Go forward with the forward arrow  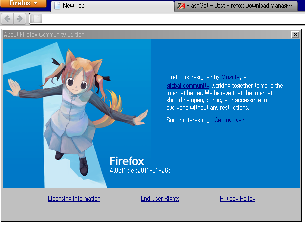(x=19, y=19)
